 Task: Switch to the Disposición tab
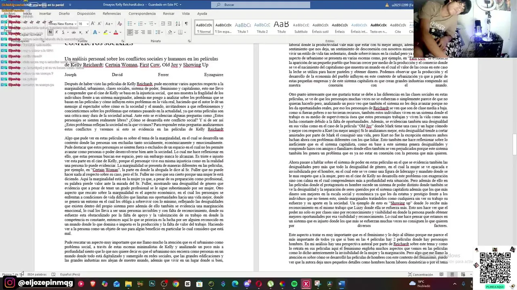coord(86,13)
